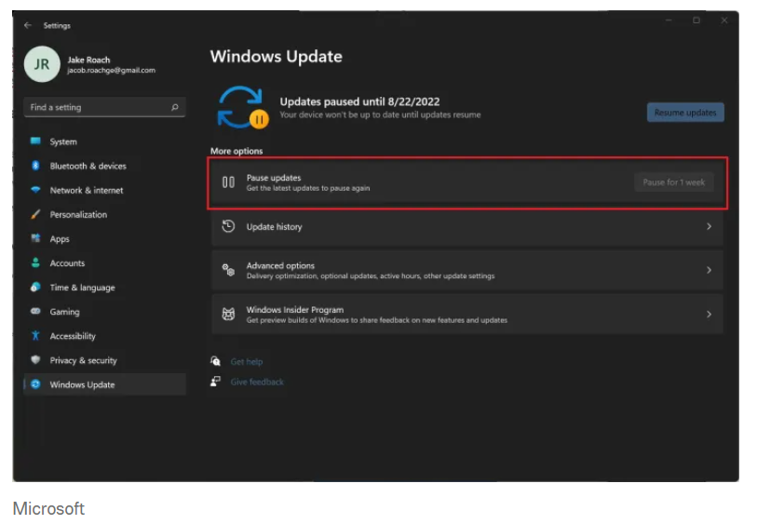This screenshot has height=524, width=757.
Task: Click the System monitor icon
Action: click(x=35, y=141)
